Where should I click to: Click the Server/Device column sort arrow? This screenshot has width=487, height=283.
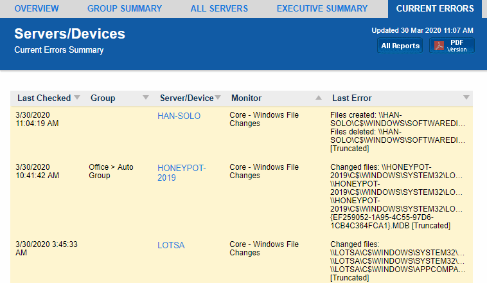click(x=218, y=98)
